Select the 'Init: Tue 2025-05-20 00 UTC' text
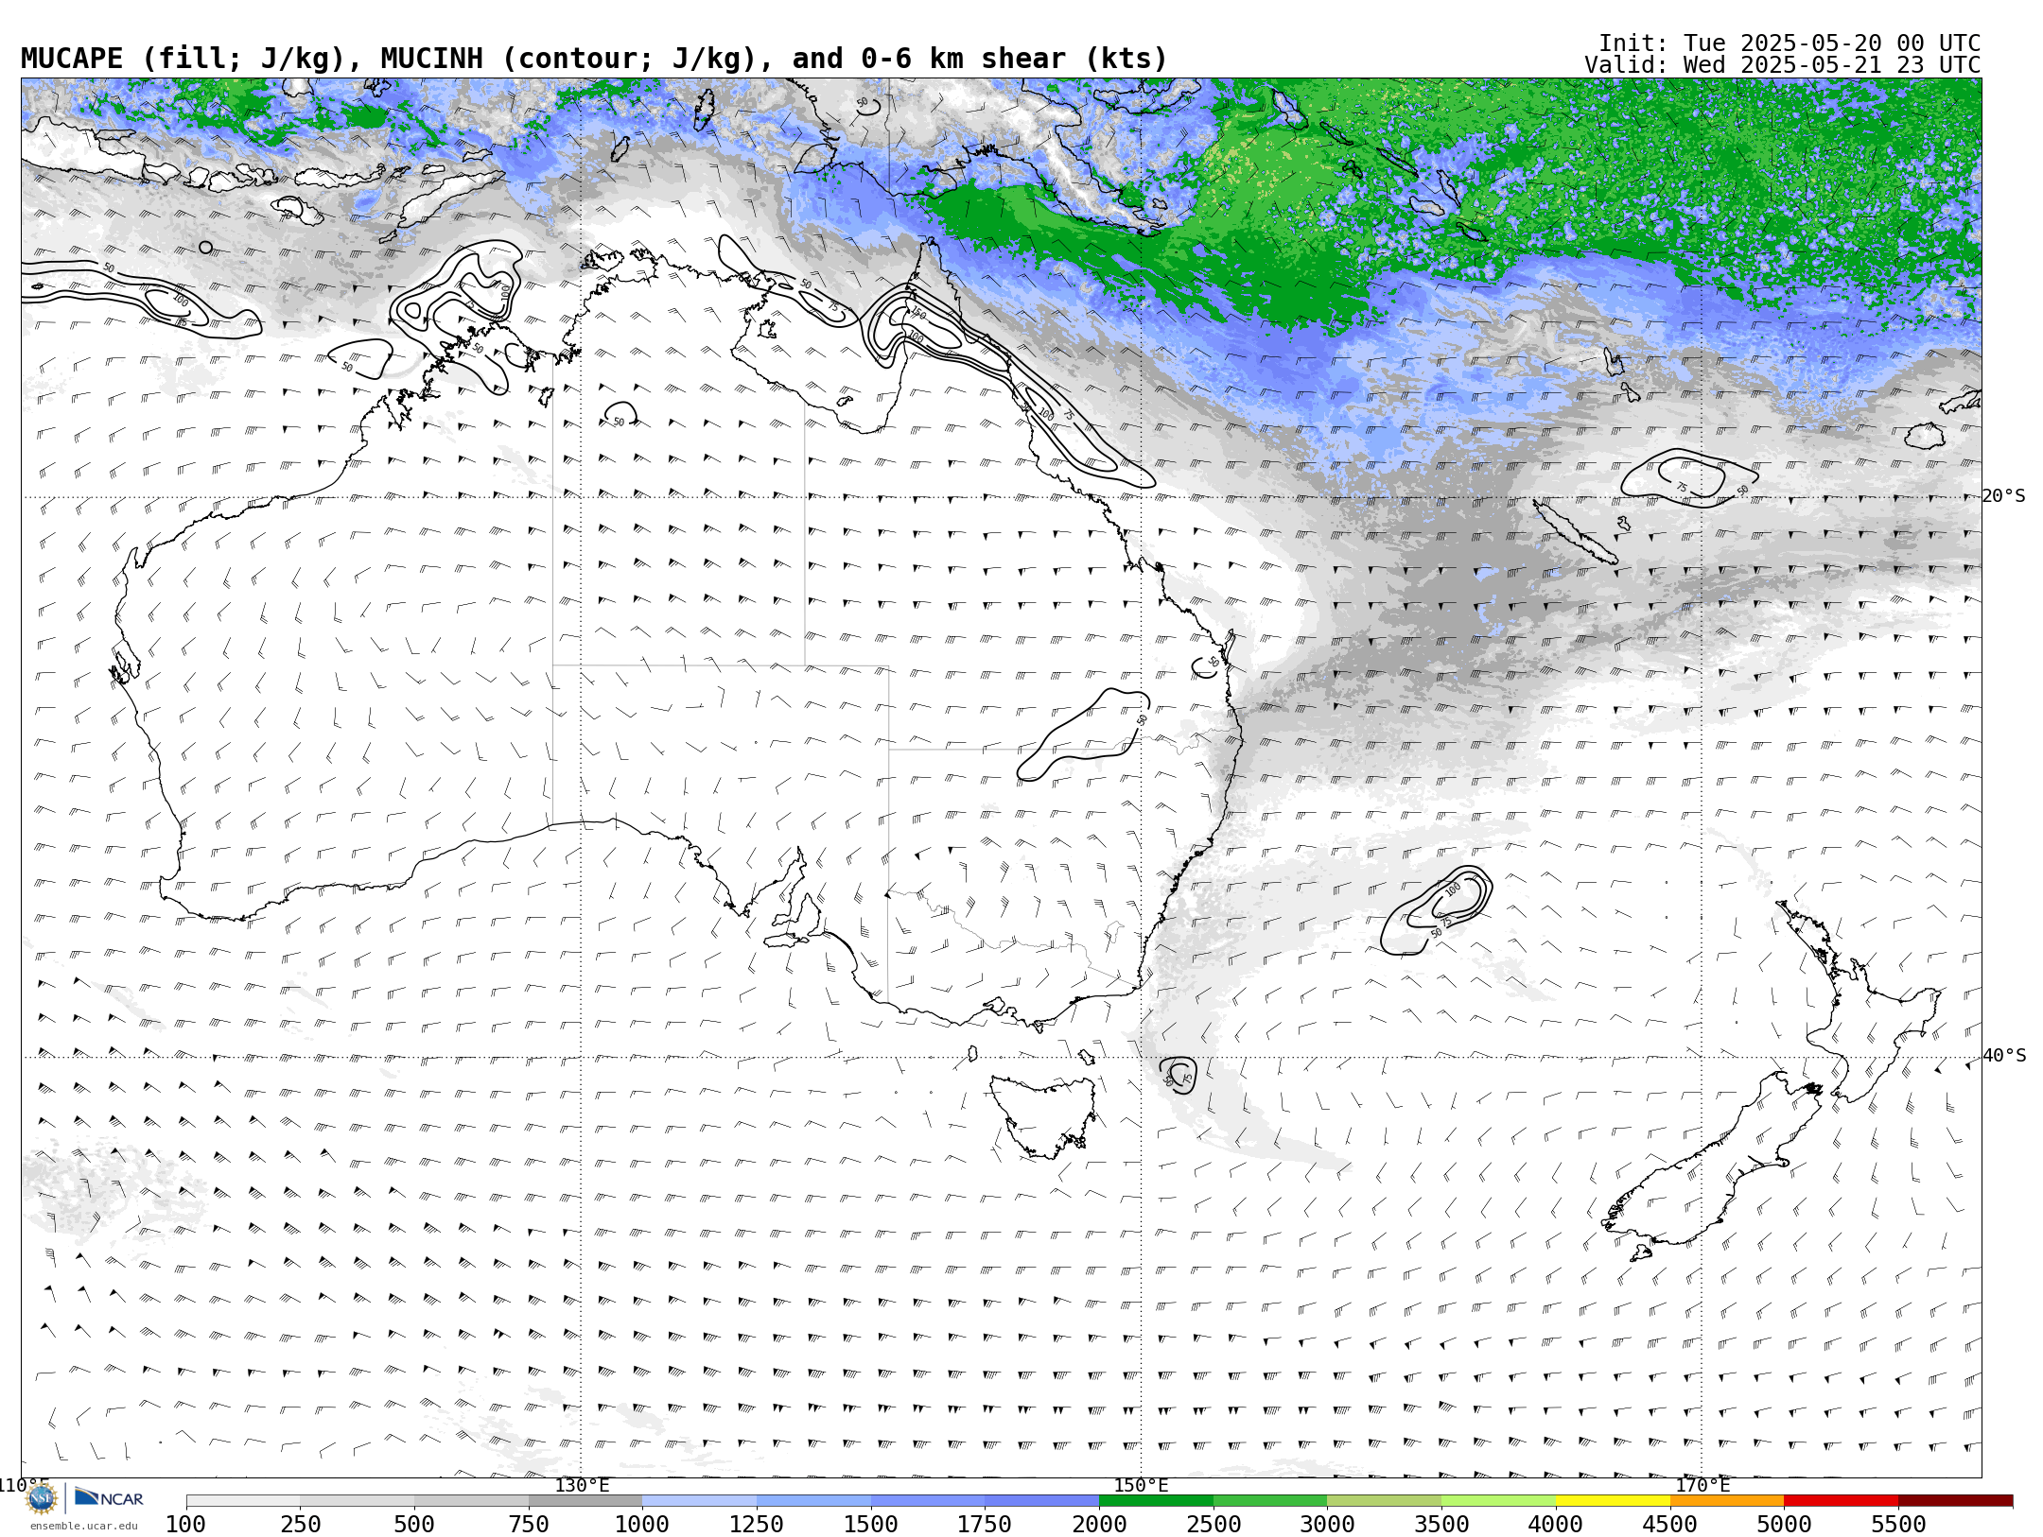This screenshot has width=2043, height=1537. pyautogui.click(x=1790, y=43)
